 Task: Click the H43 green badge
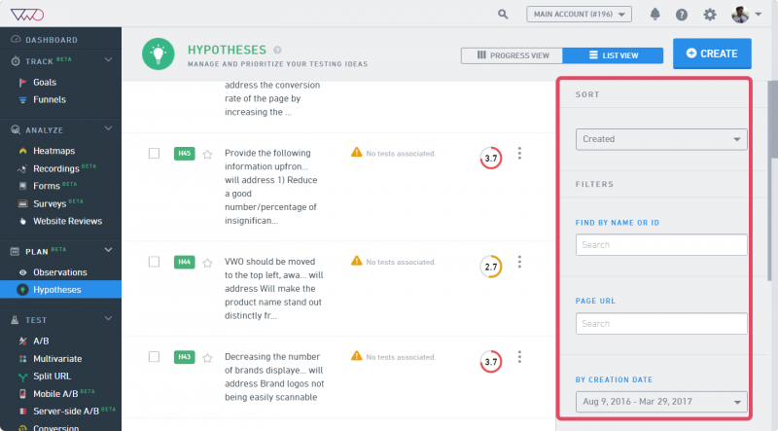[x=184, y=356]
